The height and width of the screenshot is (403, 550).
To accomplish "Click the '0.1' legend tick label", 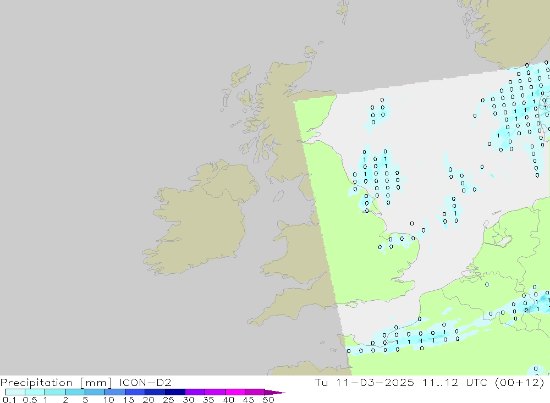I will [x=9, y=400].
